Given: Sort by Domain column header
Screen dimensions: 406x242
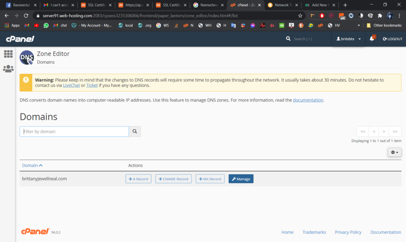Looking at the screenshot, I should coord(32,165).
